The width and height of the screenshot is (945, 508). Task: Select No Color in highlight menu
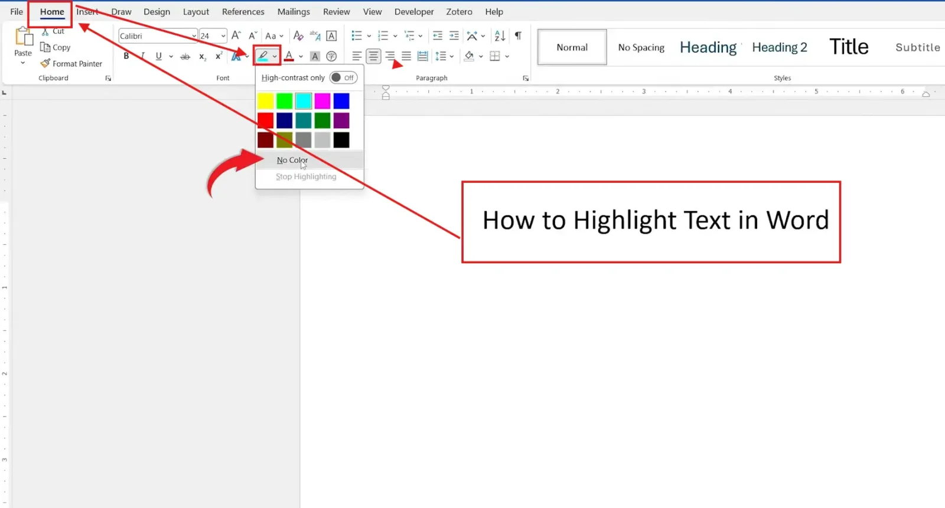coord(309,160)
